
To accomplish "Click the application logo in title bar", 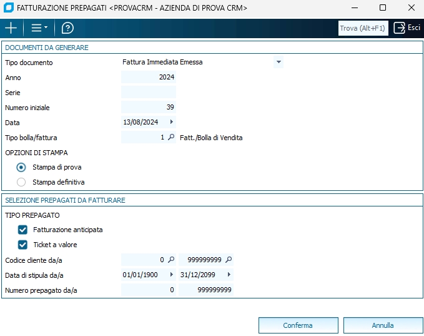I will pos(9,8).
